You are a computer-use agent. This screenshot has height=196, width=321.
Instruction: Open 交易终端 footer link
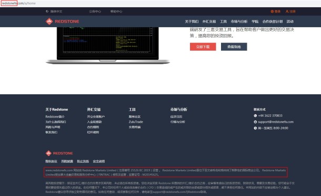[x=135, y=127]
